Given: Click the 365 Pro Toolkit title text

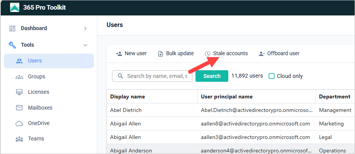Looking at the screenshot, I should [x=44, y=7].
